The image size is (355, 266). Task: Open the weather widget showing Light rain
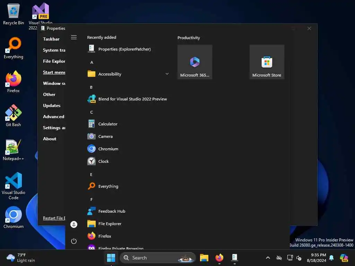[x=21, y=258]
